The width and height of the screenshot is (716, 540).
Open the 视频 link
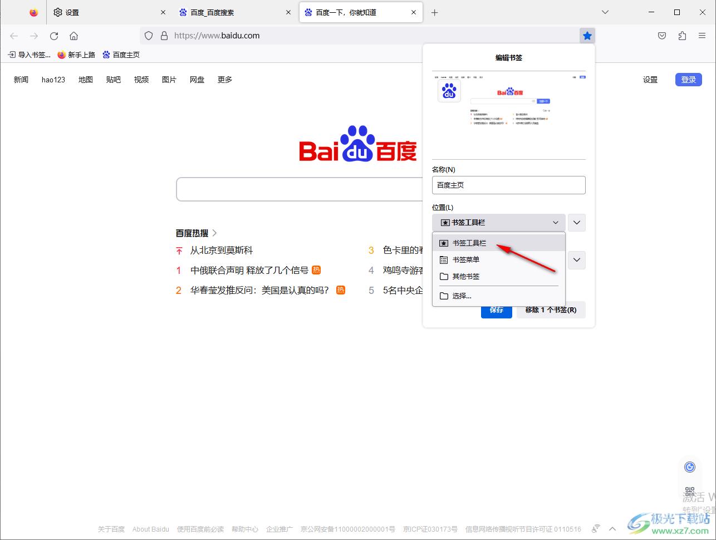(x=141, y=80)
